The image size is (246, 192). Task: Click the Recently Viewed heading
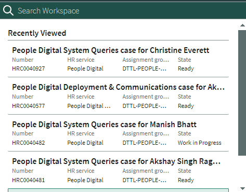(37, 33)
